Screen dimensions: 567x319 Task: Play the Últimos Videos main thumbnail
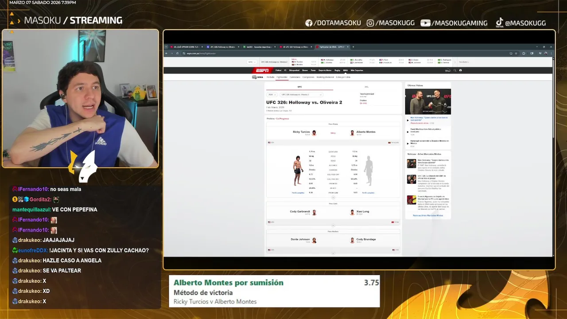pyautogui.click(x=428, y=102)
